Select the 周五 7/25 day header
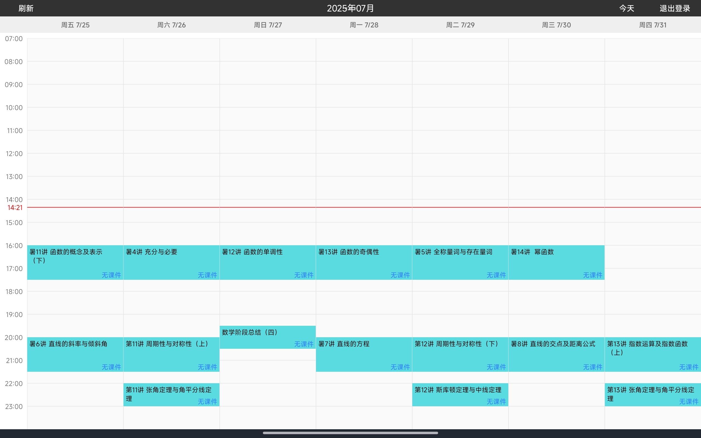This screenshot has width=701, height=438. click(75, 25)
